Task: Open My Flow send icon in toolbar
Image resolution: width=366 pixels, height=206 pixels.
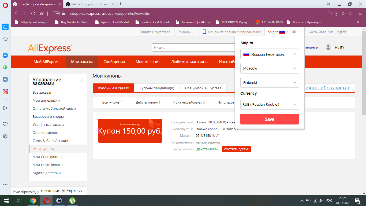Action: pos(343,13)
